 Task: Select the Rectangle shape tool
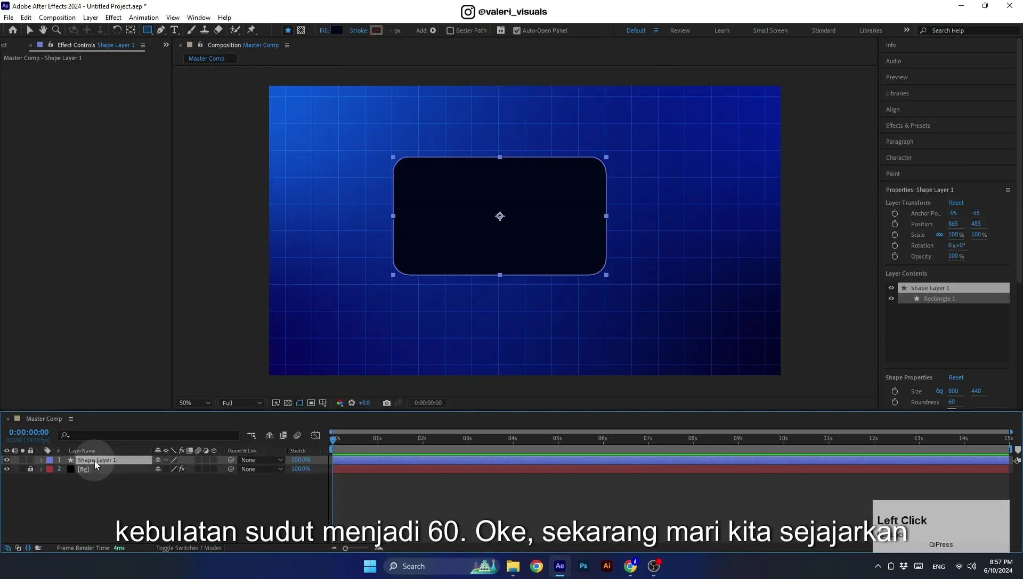[x=148, y=30]
